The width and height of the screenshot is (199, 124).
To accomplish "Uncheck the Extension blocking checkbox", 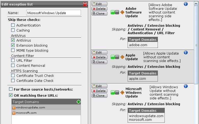I will [13, 45].
